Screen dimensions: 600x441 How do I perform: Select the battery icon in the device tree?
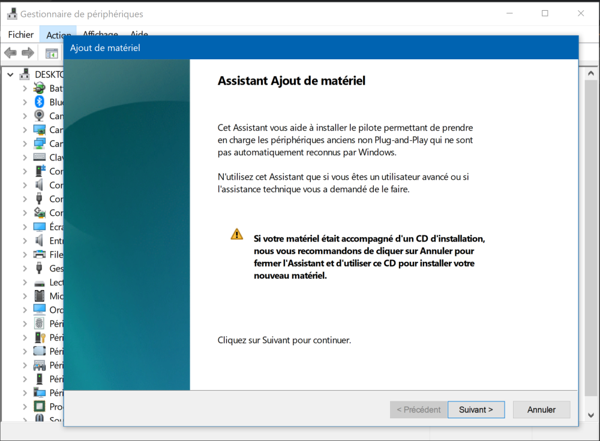[x=39, y=88]
